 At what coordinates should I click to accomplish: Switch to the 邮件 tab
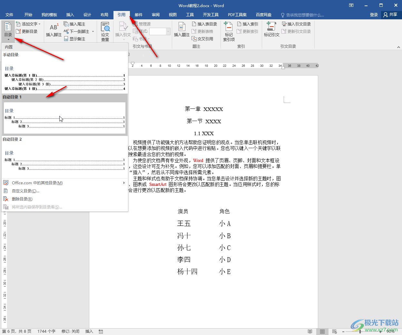point(139,15)
